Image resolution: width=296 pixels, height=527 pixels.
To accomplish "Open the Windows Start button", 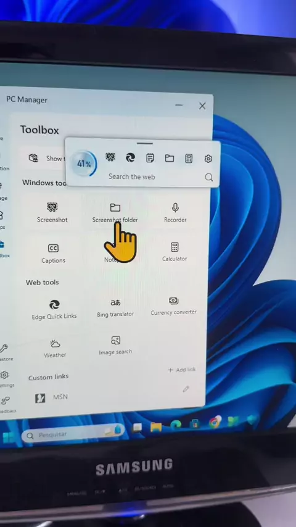I will [8, 437].
